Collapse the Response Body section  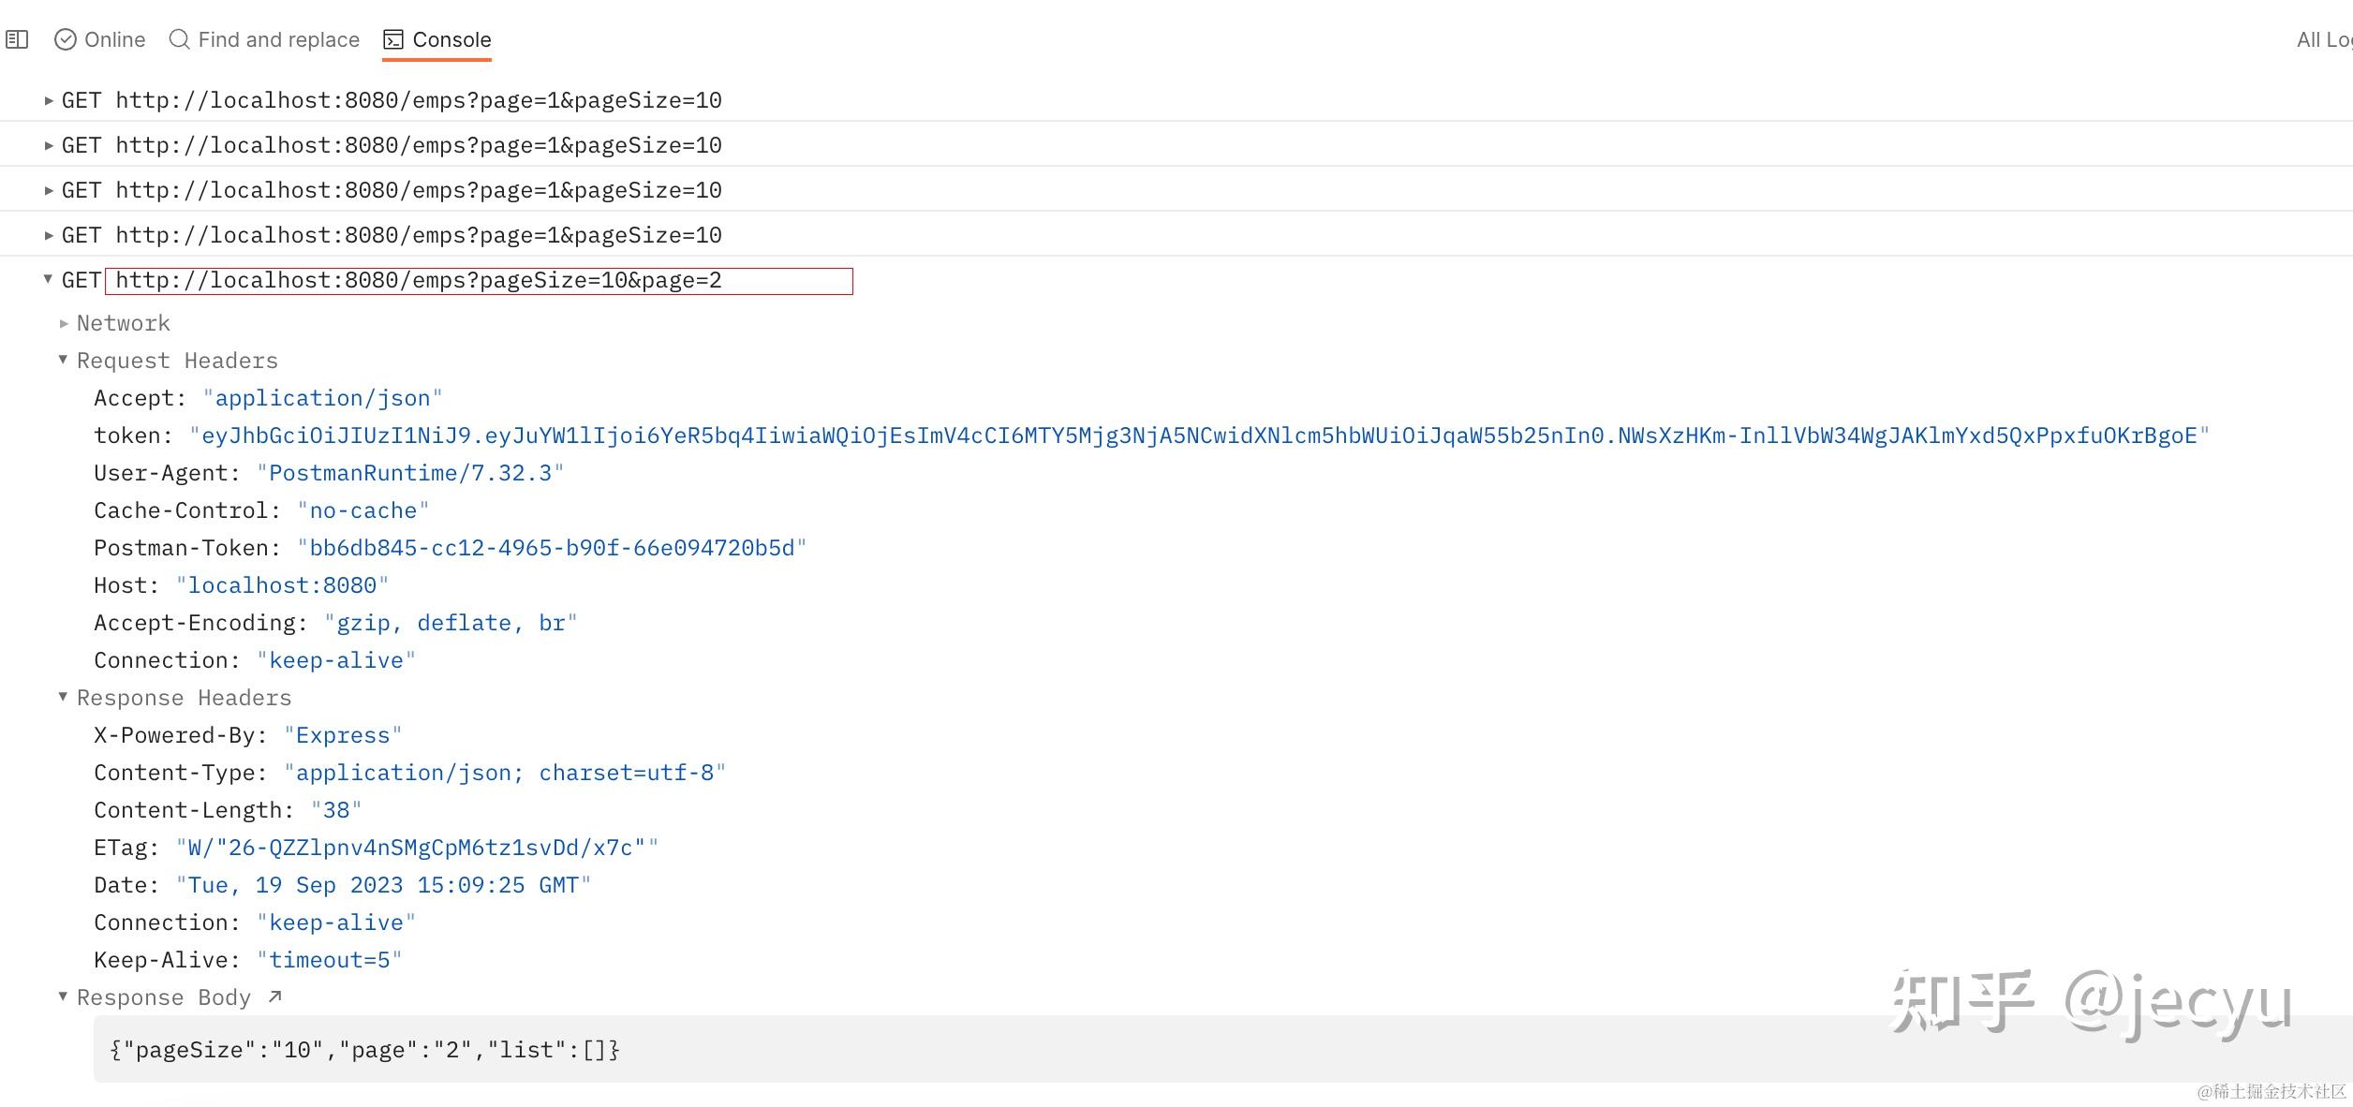pos(64,996)
